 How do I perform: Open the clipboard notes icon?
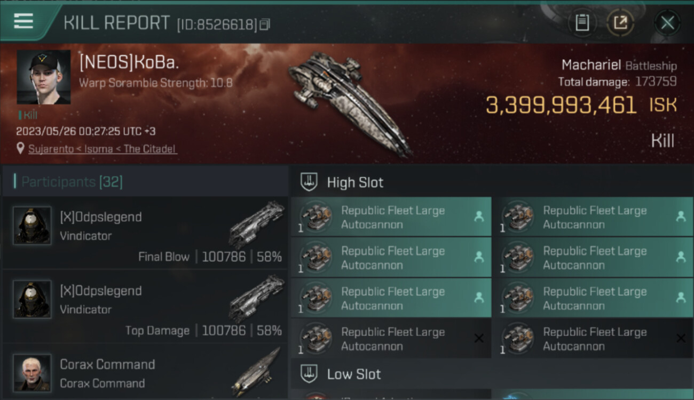point(582,22)
